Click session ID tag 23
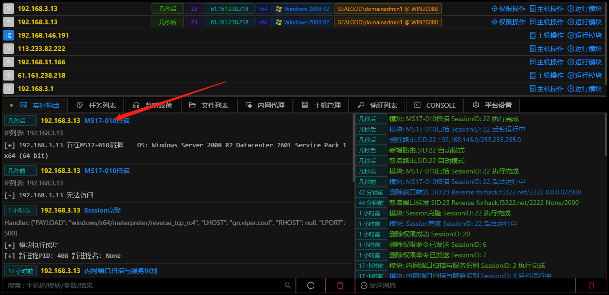 pyautogui.click(x=194, y=22)
